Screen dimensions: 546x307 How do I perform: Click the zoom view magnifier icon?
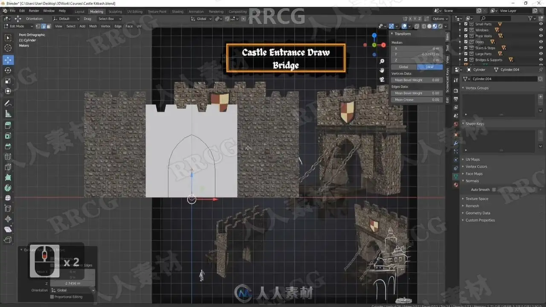pyautogui.click(x=382, y=61)
